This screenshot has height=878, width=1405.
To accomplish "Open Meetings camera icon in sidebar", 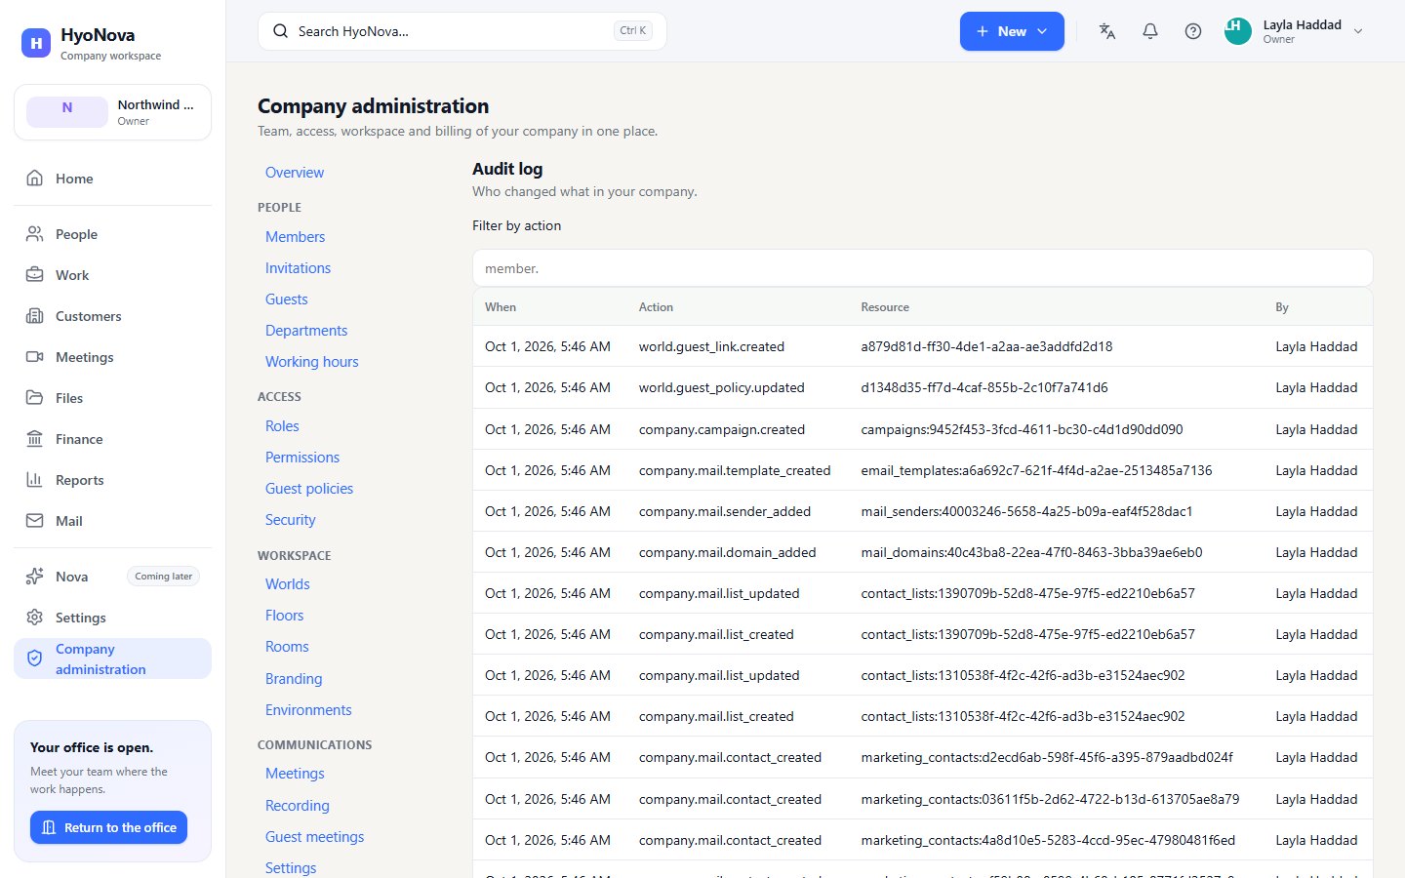I will [35, 357].
